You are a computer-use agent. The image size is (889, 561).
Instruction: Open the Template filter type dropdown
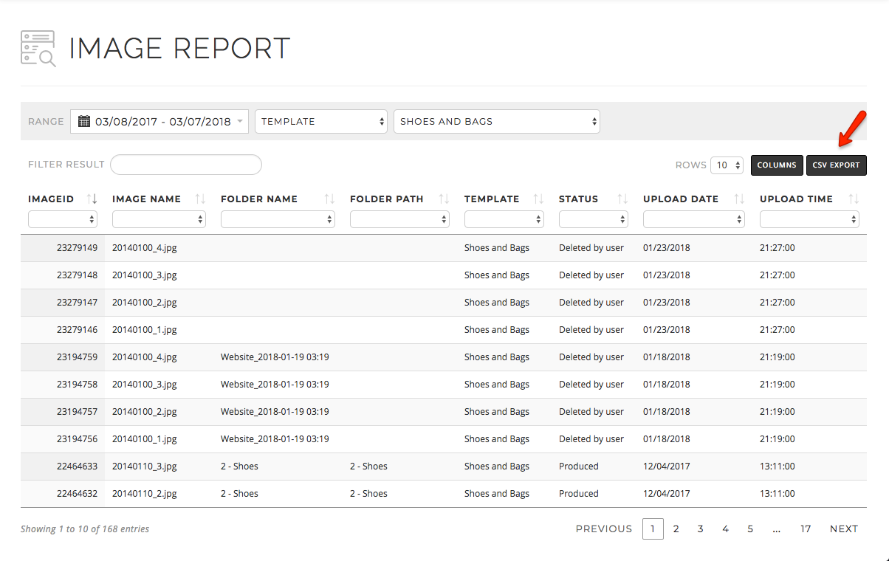click(321, 122)
